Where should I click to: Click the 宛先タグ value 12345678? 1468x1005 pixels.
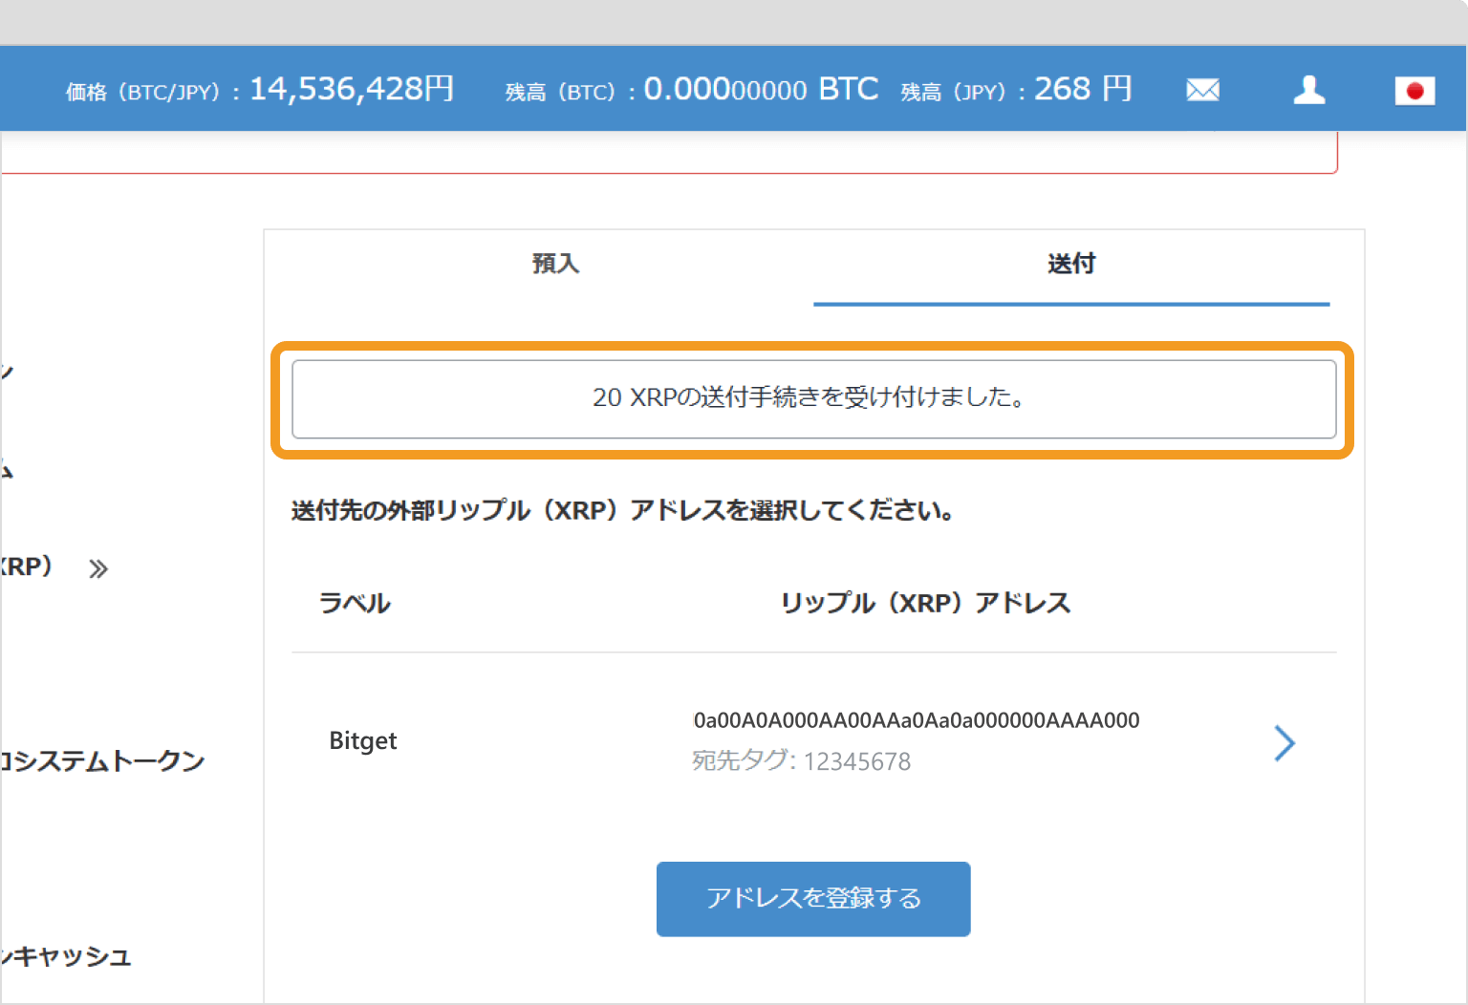point(856,761)
